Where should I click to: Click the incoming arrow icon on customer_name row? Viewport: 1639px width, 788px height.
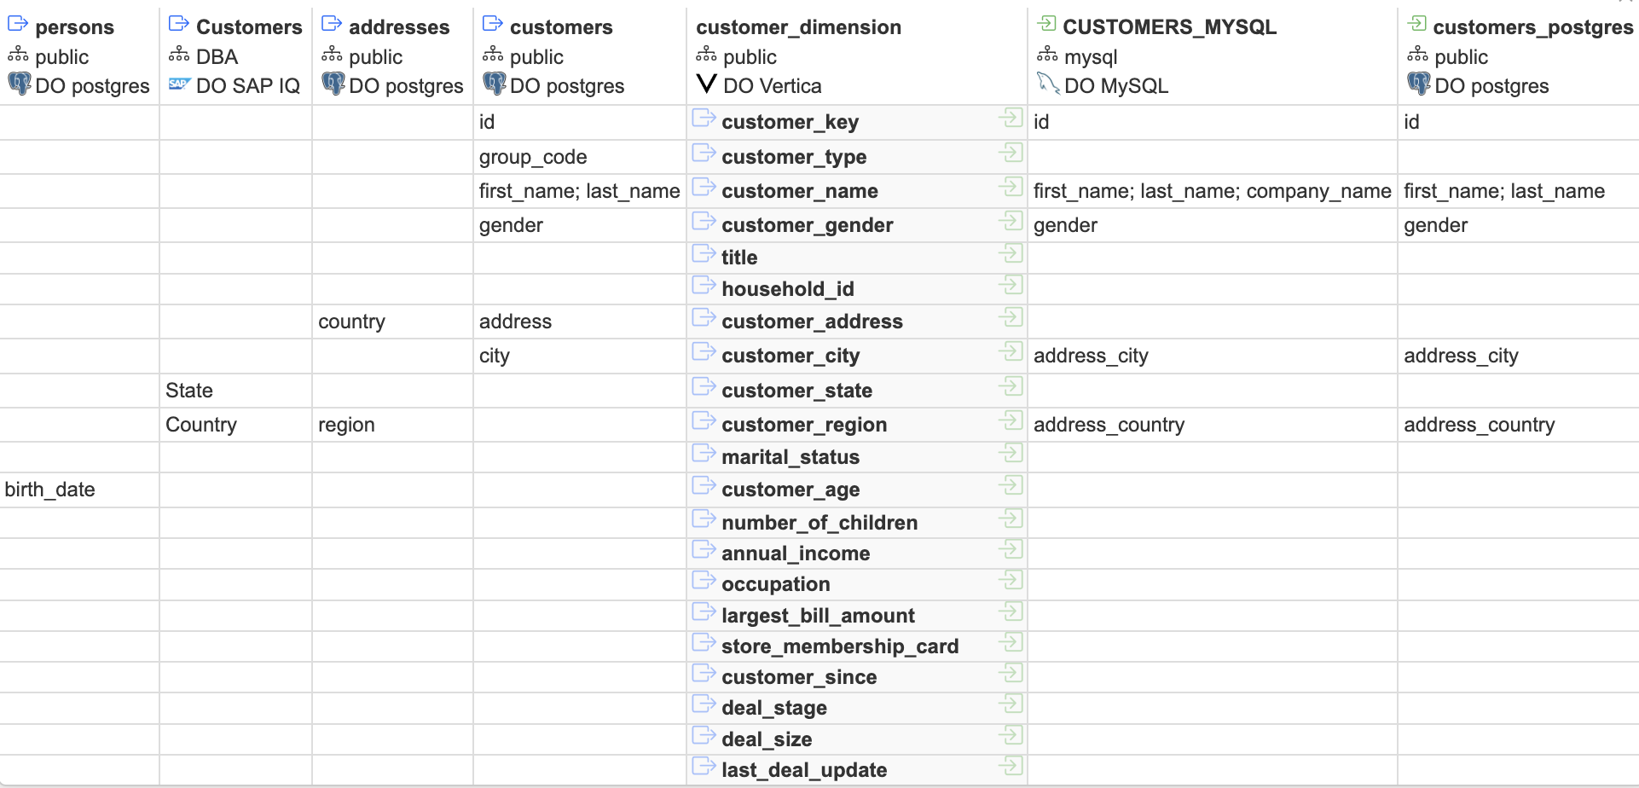1011,187
